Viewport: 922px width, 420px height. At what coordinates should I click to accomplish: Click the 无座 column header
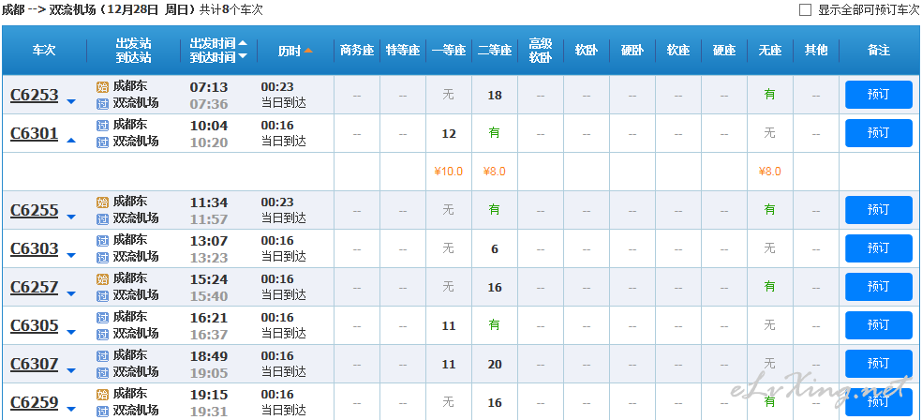click(769, 51)
